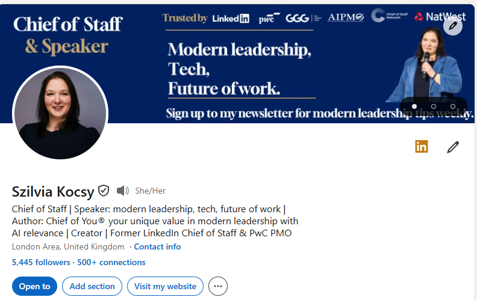This screenshot has height=300, width=477.
Task: Switch to the third banner slideshow dot
Action: pyautogui.click(x=453, y=106)
